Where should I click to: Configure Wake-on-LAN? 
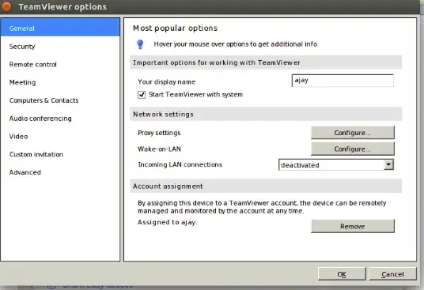(353, 149)
